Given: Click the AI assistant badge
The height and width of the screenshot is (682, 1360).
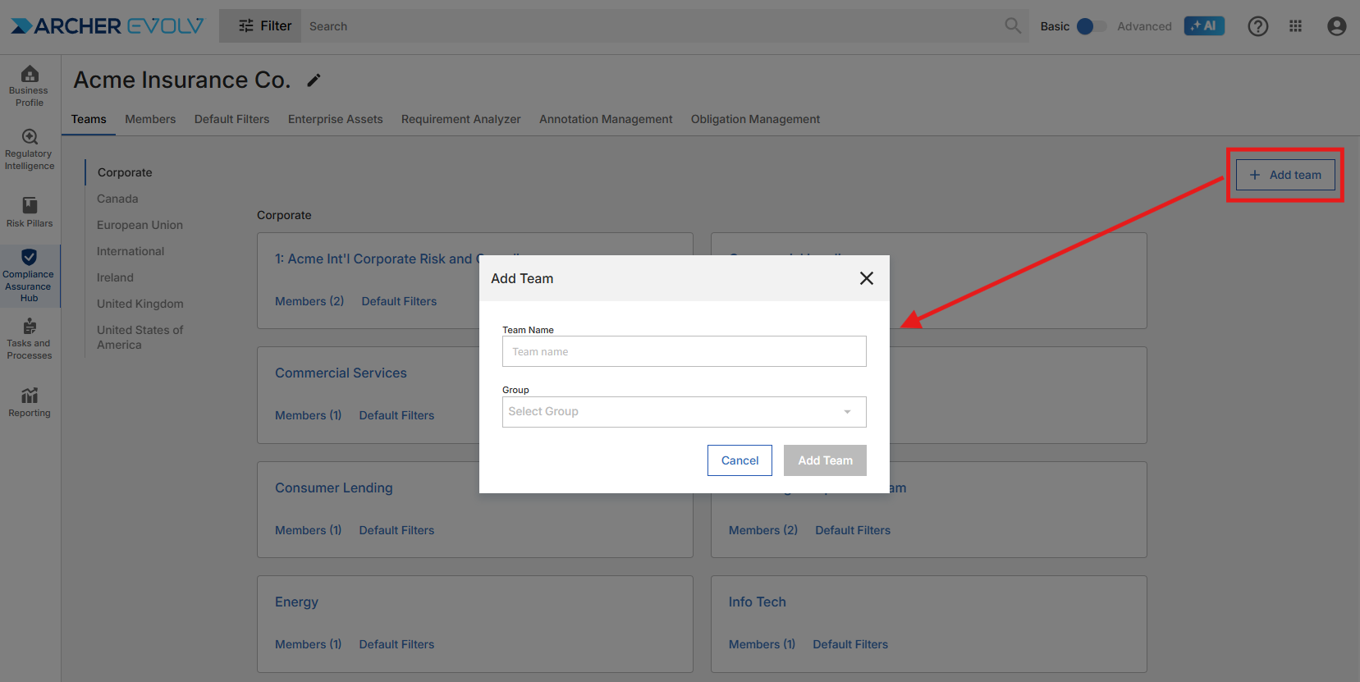Looking at the screenshot, I should tap(1204, 26).
